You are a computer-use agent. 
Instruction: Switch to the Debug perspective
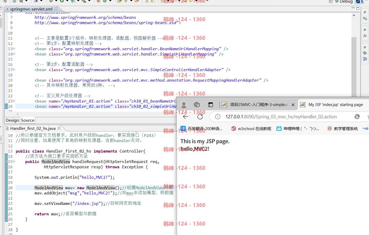344,1
